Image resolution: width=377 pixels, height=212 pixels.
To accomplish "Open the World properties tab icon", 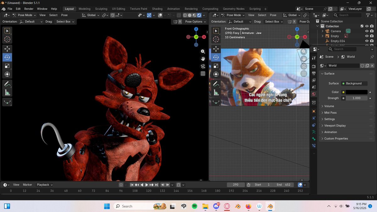I will pos(314,94).
